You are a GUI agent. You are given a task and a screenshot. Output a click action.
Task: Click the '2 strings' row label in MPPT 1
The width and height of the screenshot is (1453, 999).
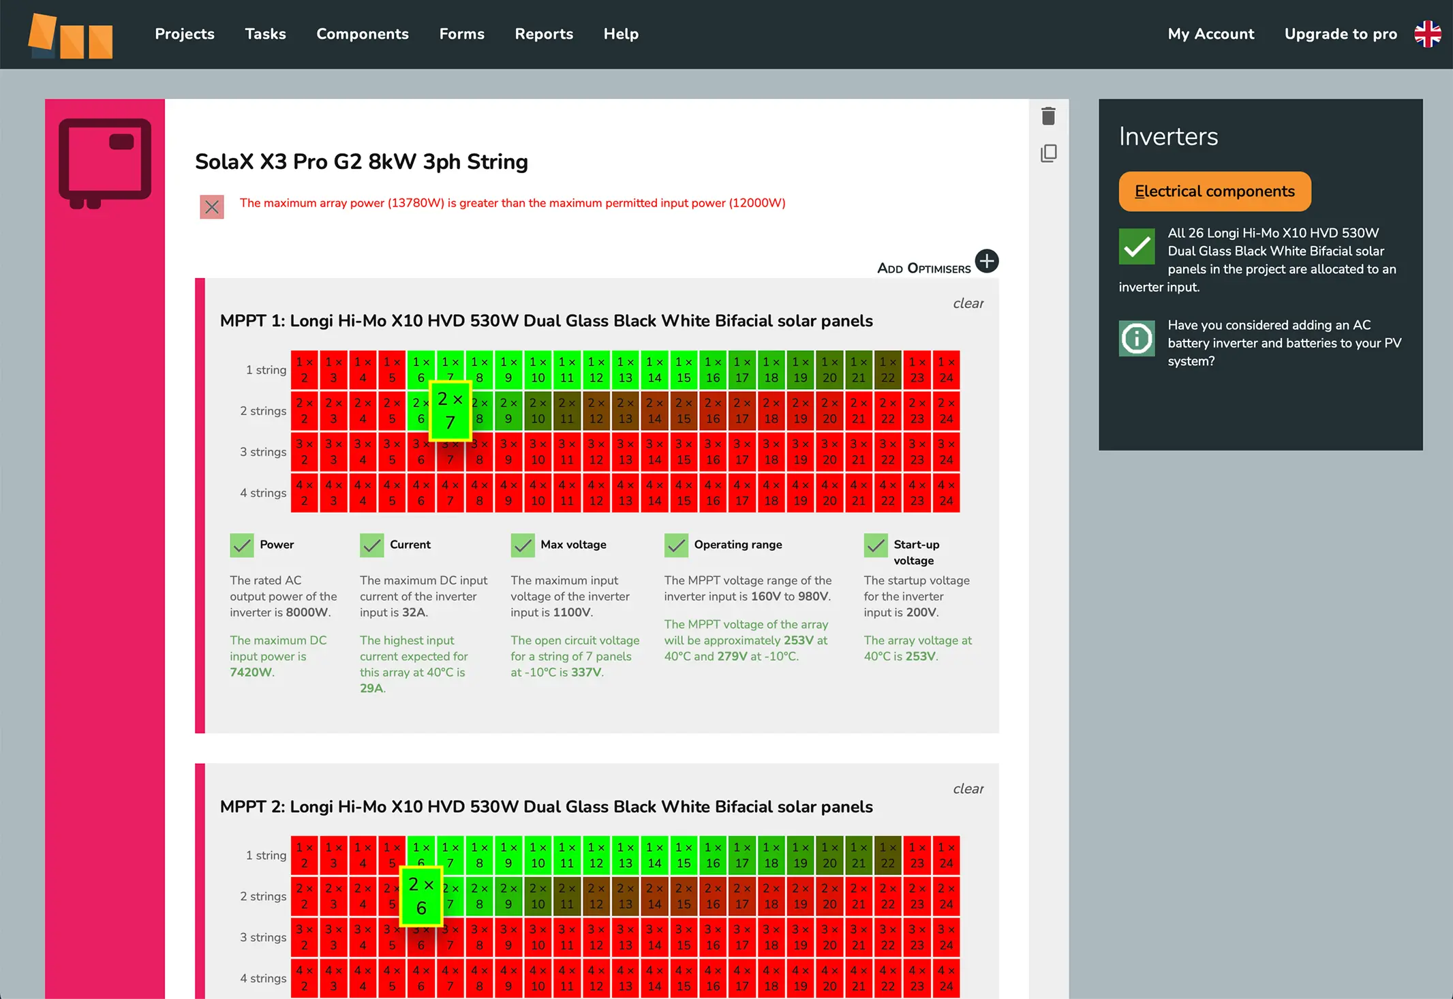263,411
